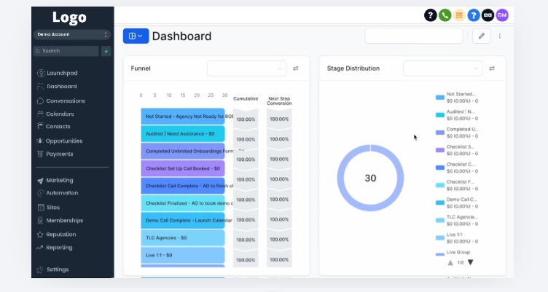Click the pencil edit dashboard button
This screenshot has width=548, height=292.
481,36
